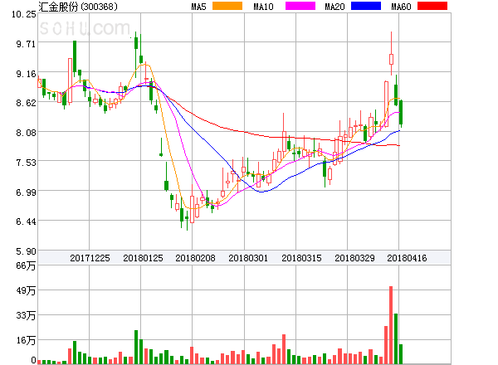Click the 20180301 date label
Image resolution: width=498 pixels, height=365 pixels.
tap(248, 258)
